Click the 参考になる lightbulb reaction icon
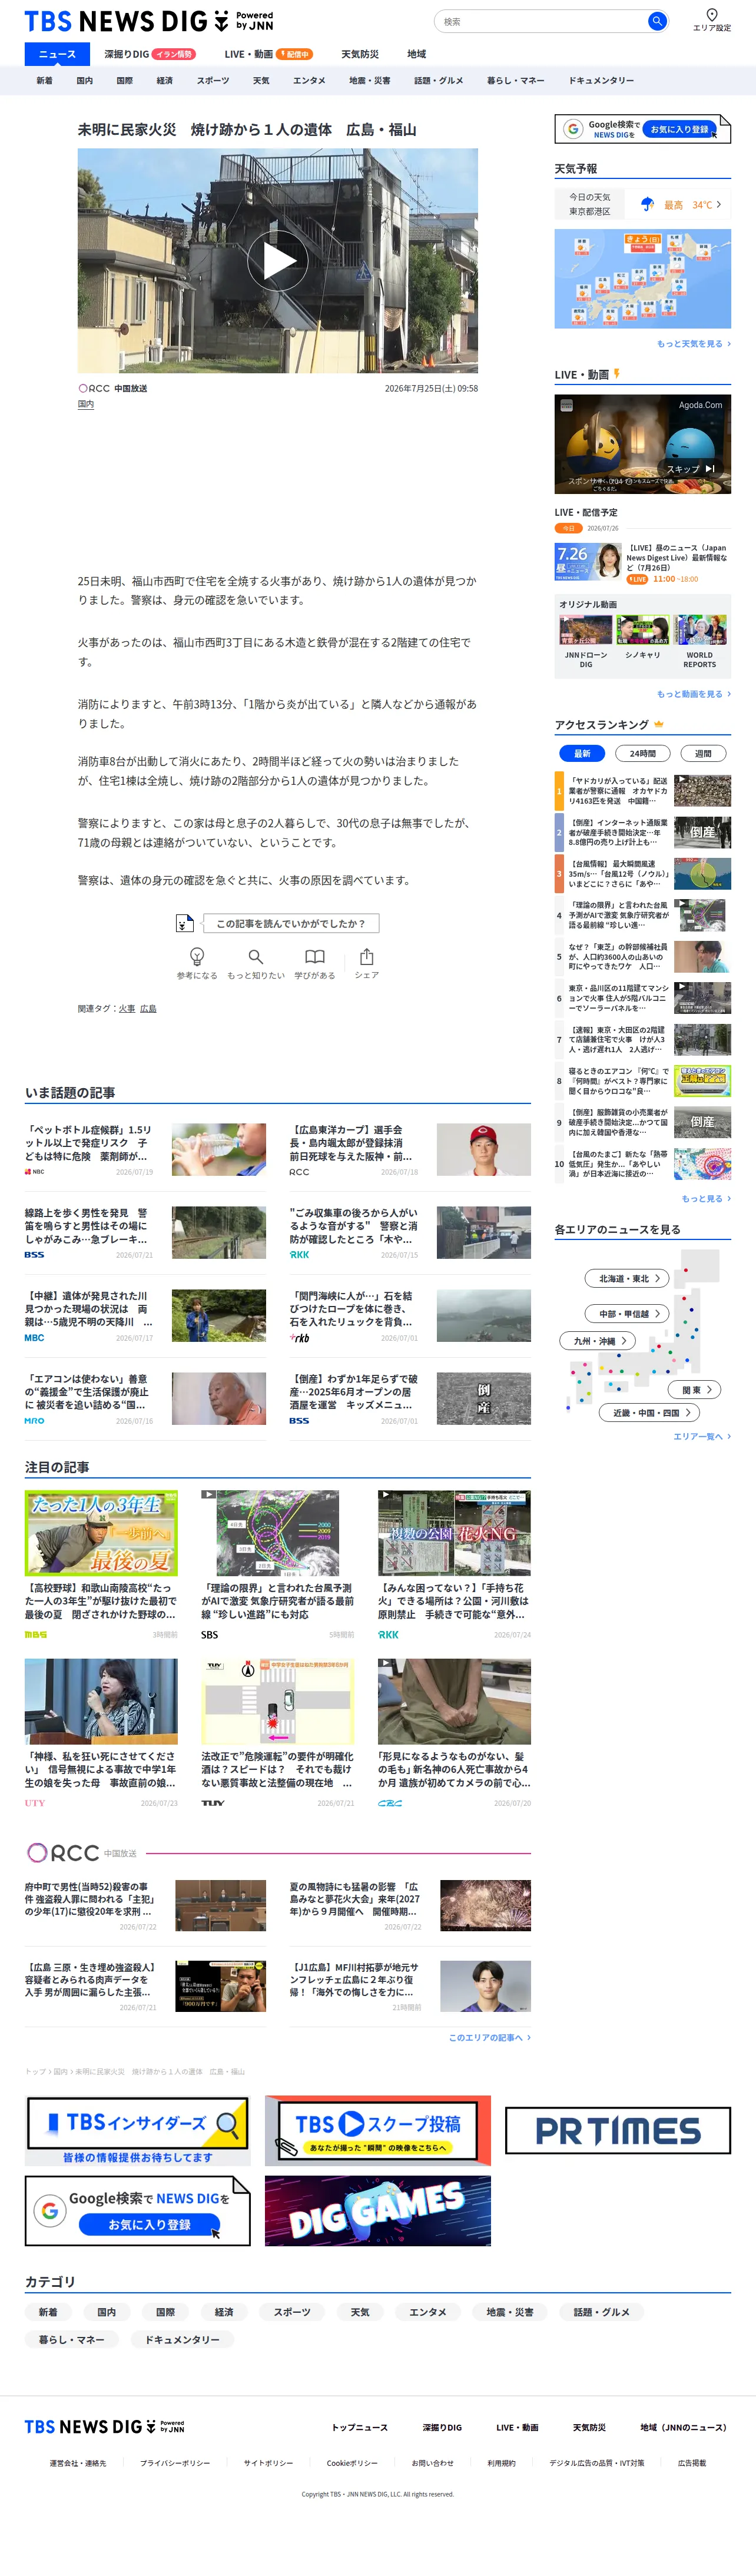This screenshot has width=756, height=2576. coord(197,956)
